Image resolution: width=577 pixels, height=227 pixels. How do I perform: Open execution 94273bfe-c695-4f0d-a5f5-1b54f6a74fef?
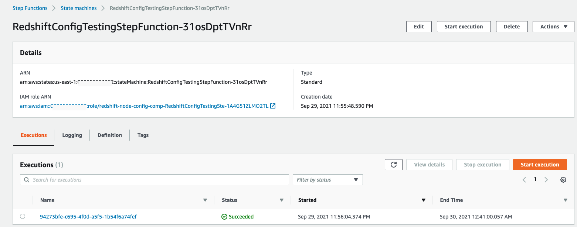pos(88,217)
